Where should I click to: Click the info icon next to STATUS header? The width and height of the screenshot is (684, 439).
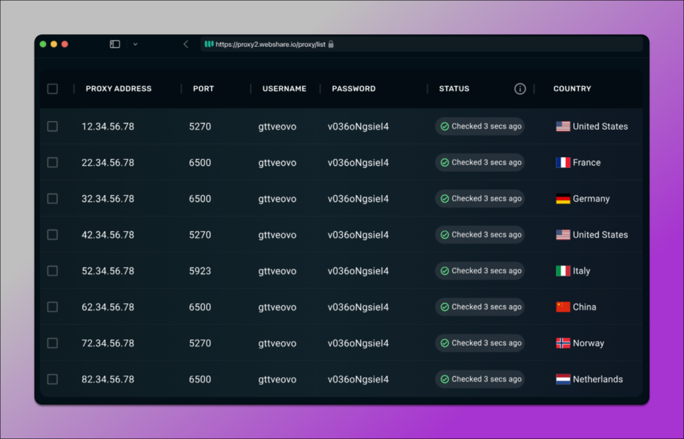520,88
